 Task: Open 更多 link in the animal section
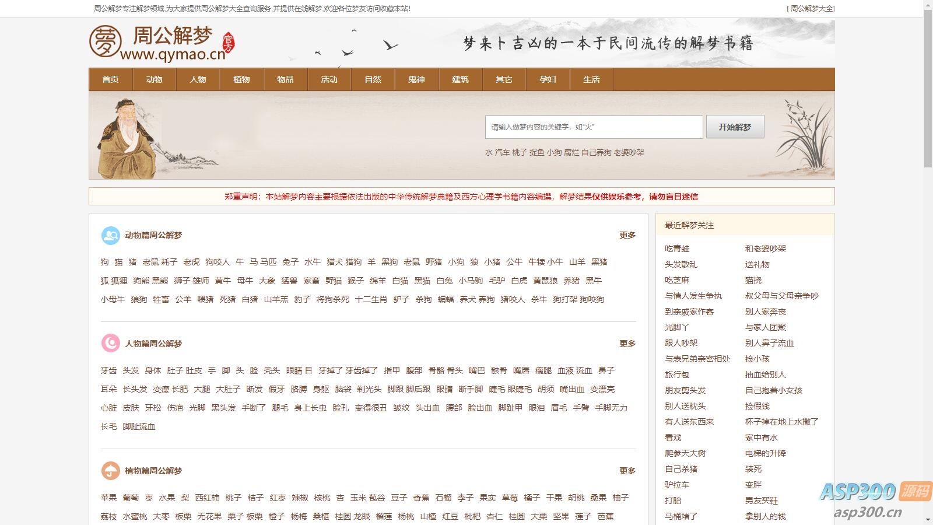(627, 236)
